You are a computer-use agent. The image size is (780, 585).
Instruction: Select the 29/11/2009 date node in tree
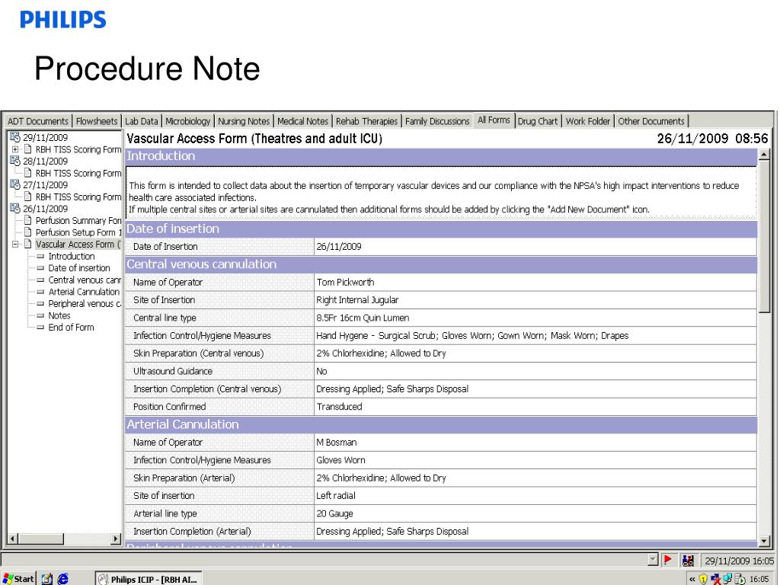pyautogui.click(x=45, y=137)
